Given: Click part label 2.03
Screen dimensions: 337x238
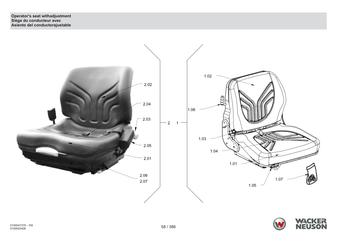Looking at the screenshot, I should [x=146, y=119].
